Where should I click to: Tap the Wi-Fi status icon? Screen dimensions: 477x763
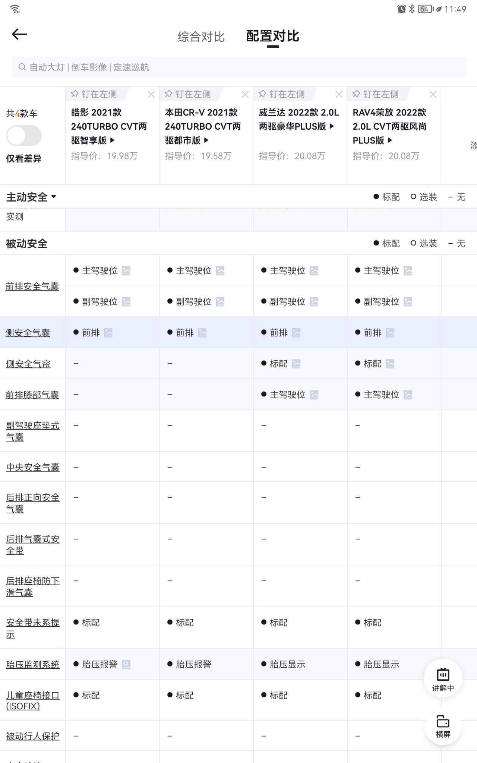[x=15, y=9]
